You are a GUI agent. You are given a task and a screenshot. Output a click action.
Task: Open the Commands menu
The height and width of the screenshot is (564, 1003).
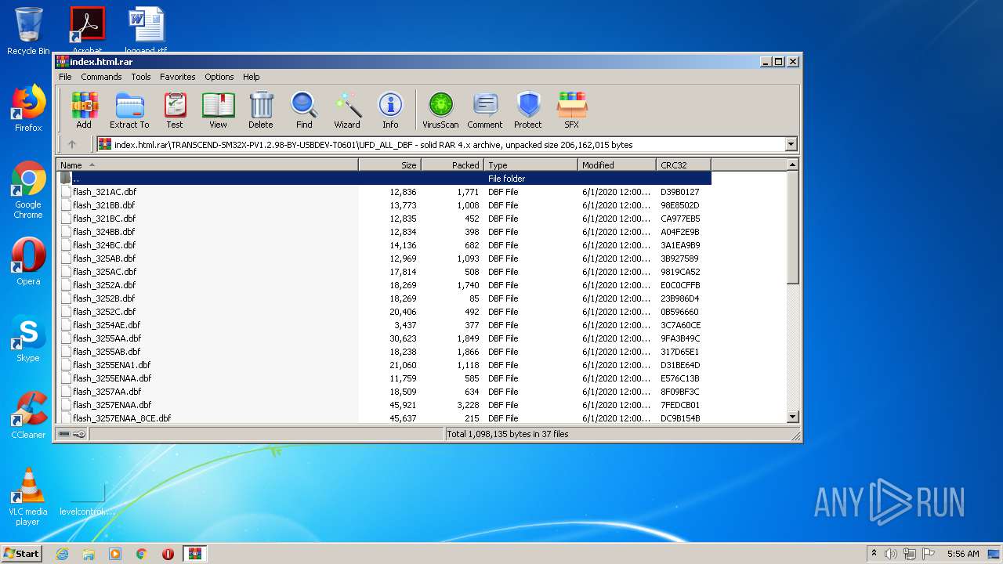click(101, 77)
